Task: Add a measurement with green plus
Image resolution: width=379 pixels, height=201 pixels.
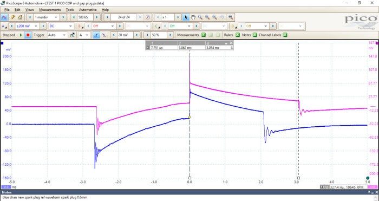Action: (x=204, y=35)
